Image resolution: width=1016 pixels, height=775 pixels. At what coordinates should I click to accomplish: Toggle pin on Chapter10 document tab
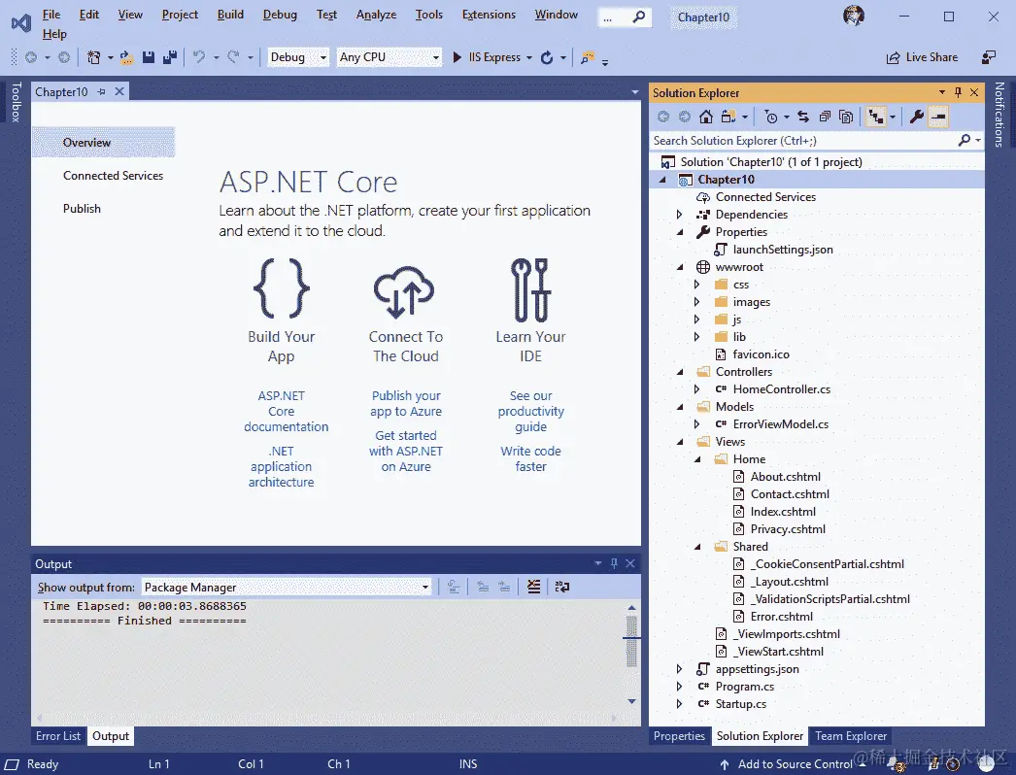click(102, 92)
